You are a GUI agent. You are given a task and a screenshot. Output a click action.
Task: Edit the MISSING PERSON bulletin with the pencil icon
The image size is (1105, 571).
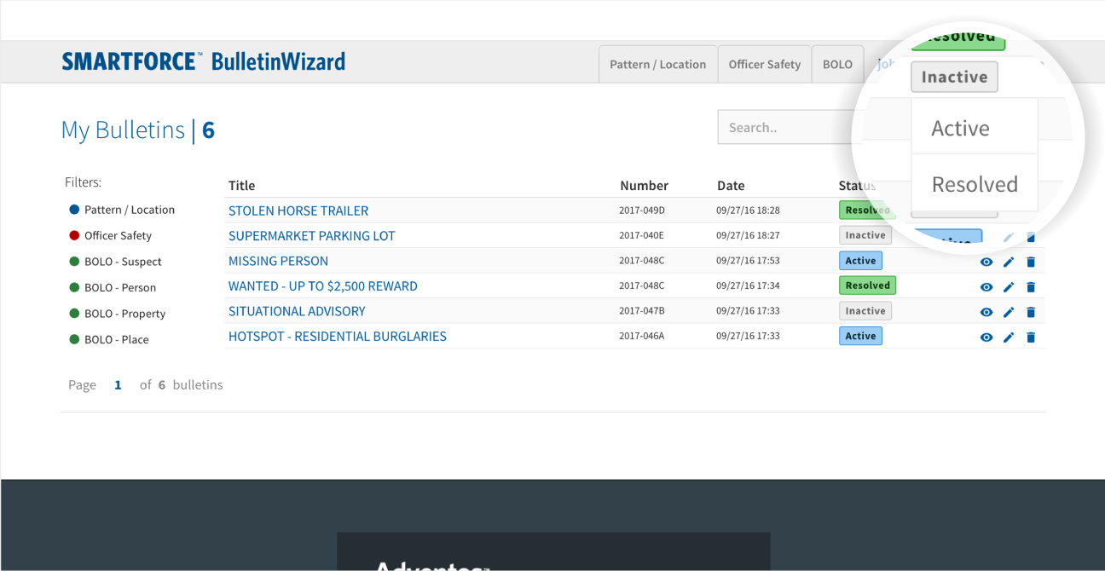tap(1009, 262)
